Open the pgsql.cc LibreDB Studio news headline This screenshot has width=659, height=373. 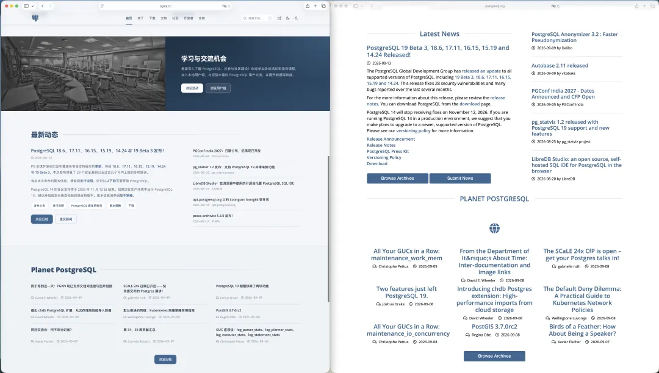243,183
